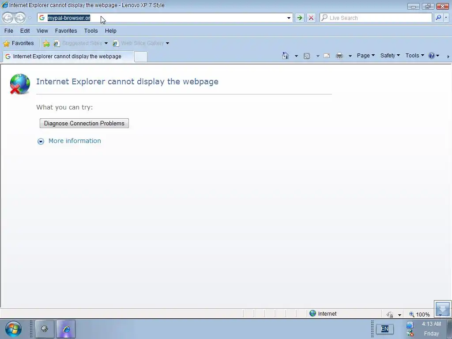Open the File menu
Screen dimensions: 452x339
point(9,31)
